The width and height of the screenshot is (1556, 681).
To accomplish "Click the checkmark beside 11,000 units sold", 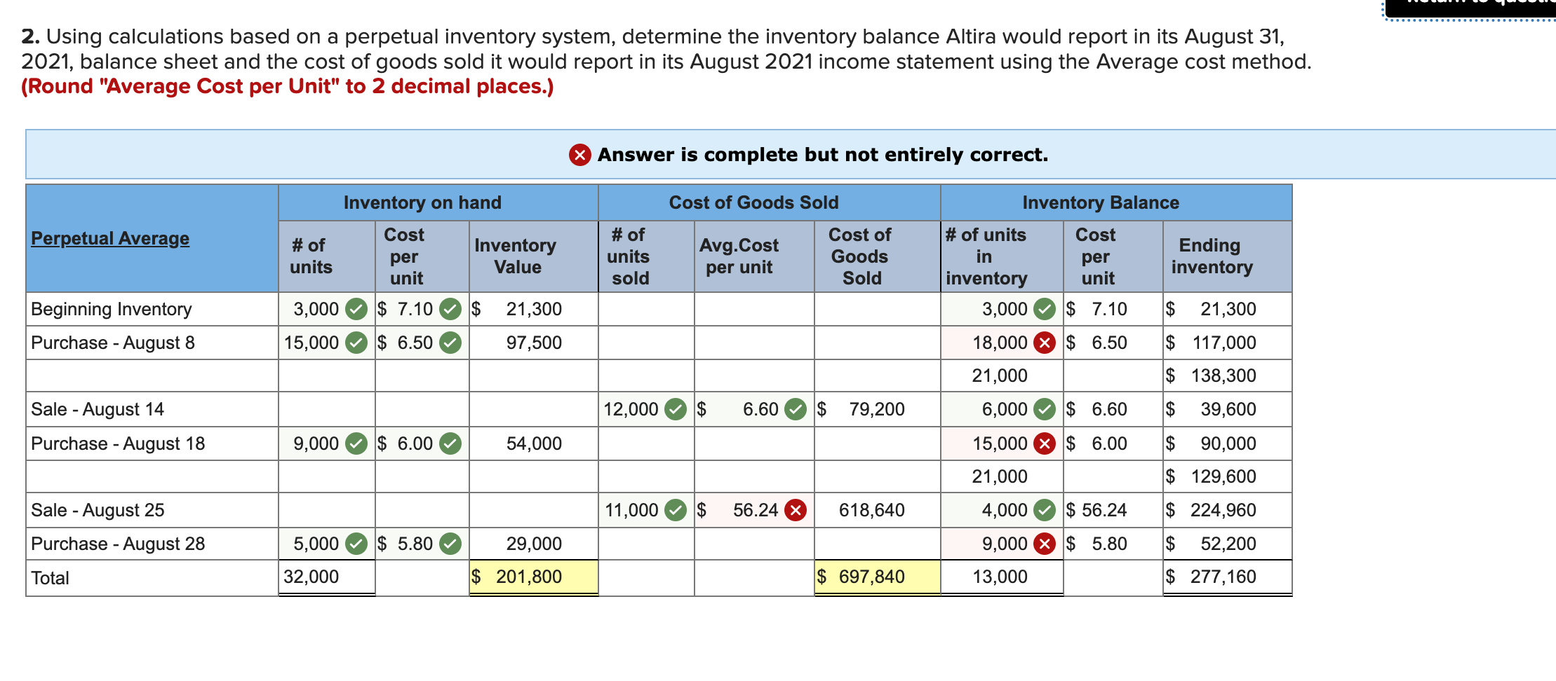I will [675, 510].
